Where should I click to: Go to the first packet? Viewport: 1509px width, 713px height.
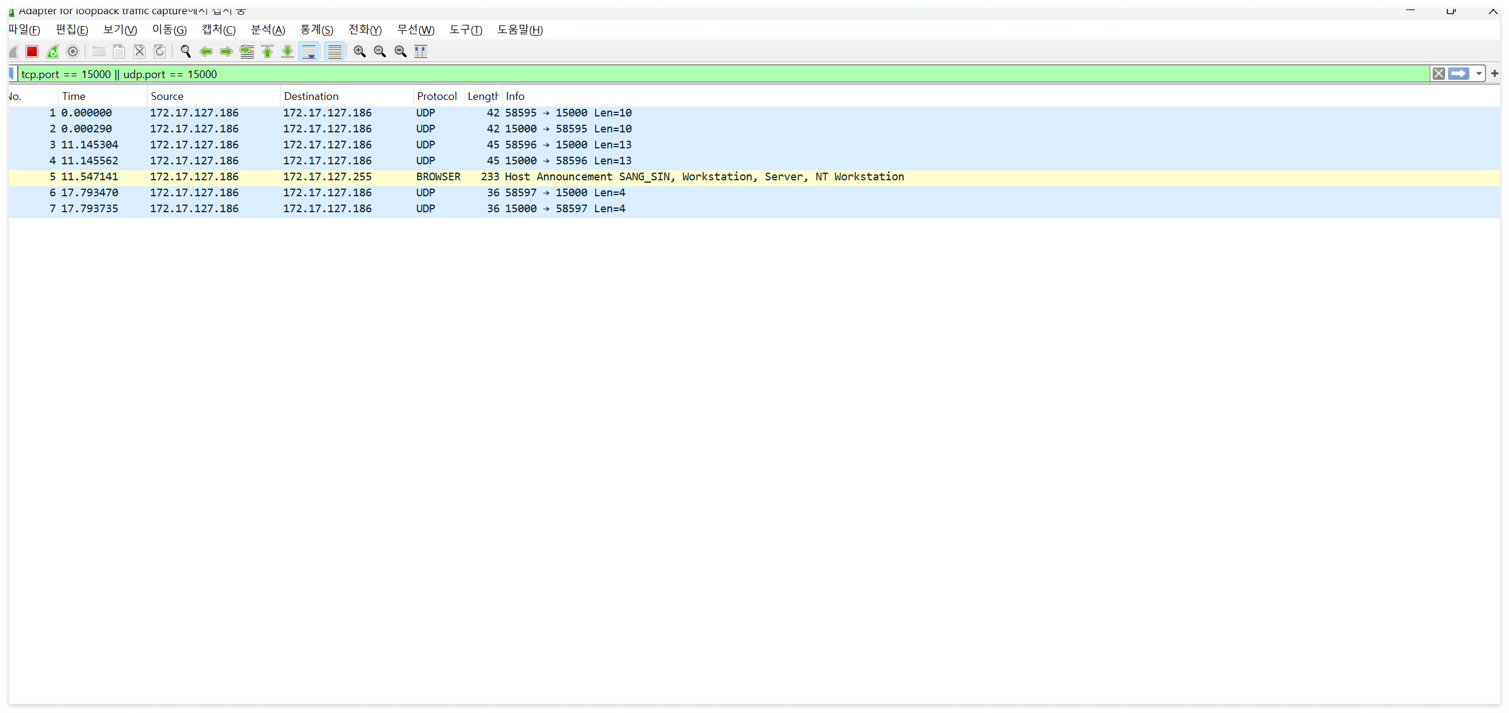click(x=267, y=52)
